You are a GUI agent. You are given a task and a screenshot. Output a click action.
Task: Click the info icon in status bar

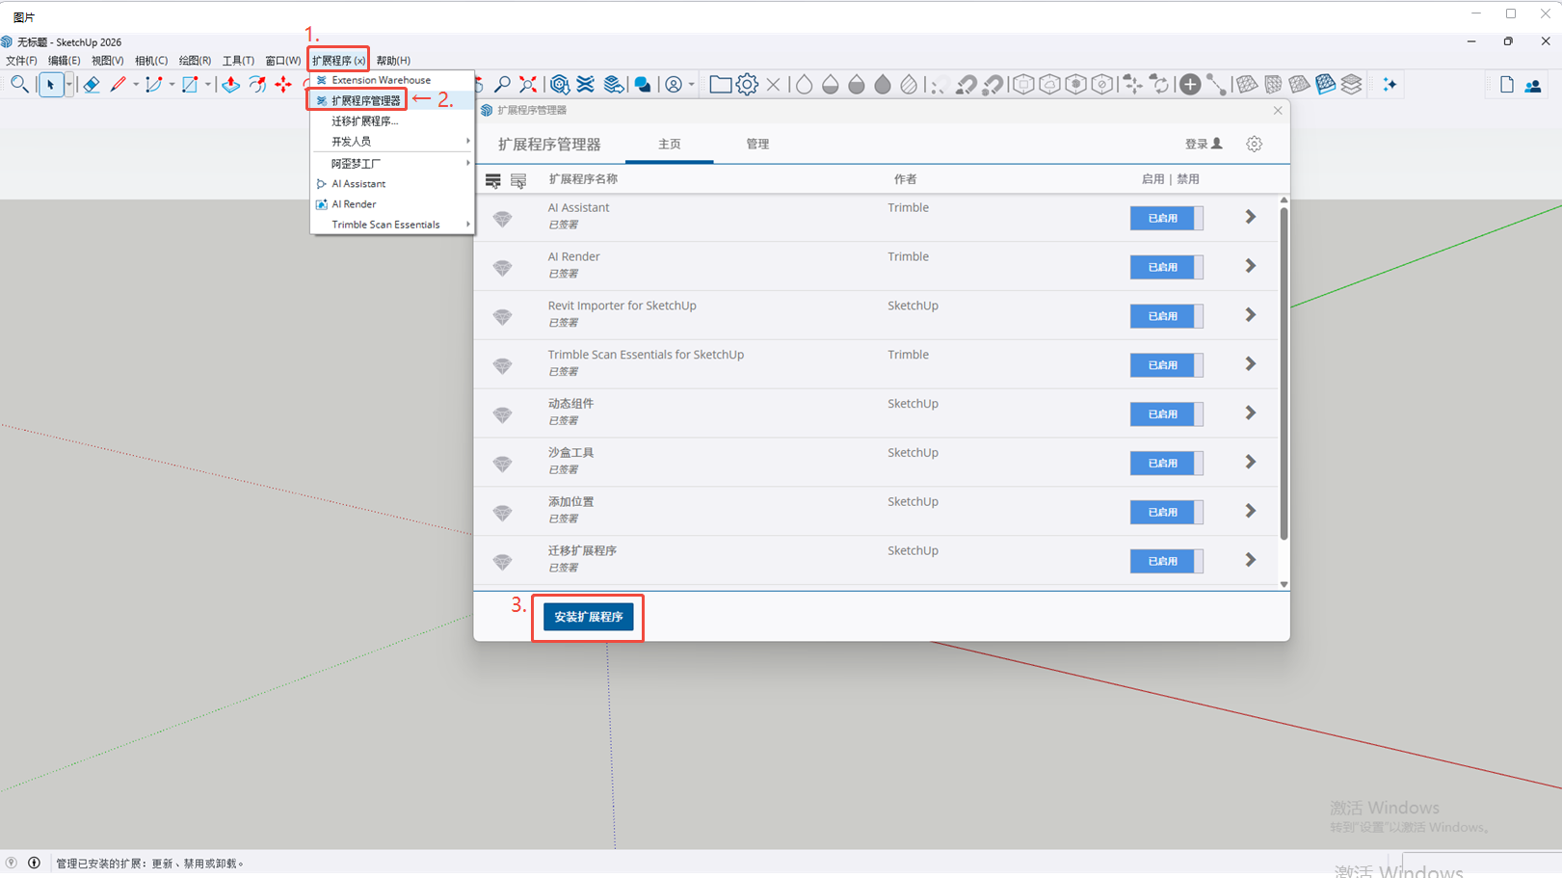pyautogui.click(x=34, y=864)
